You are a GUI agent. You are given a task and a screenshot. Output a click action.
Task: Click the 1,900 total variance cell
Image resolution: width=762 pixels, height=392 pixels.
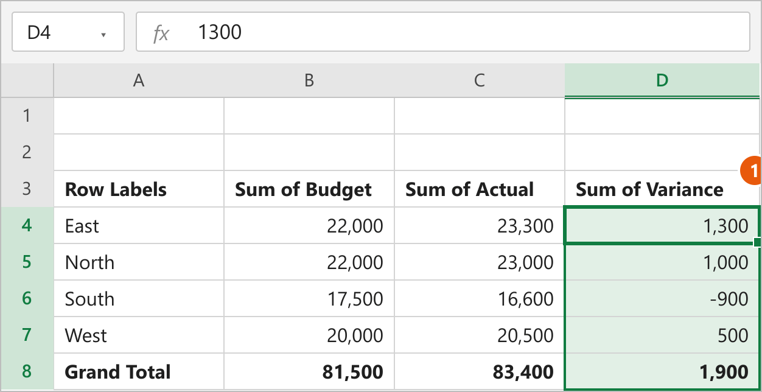coord(662,371)
